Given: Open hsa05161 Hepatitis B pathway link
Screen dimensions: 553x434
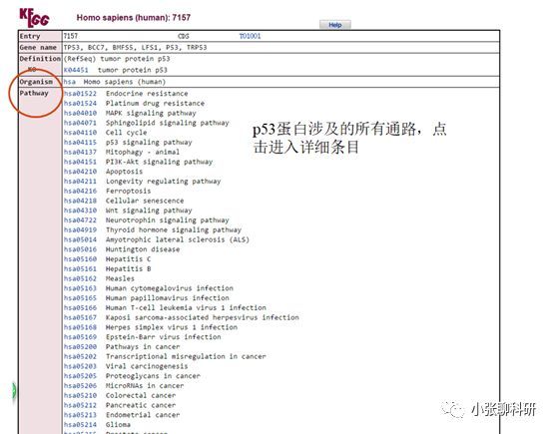Looking at the screenshot, I should [x=80, y=269].
